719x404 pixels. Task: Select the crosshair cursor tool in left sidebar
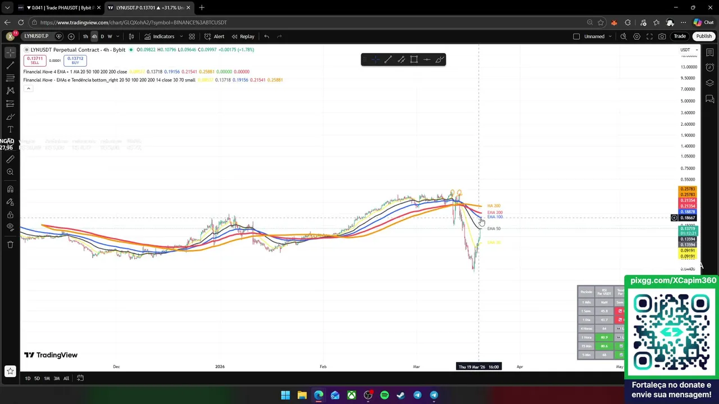click(10, 52)
